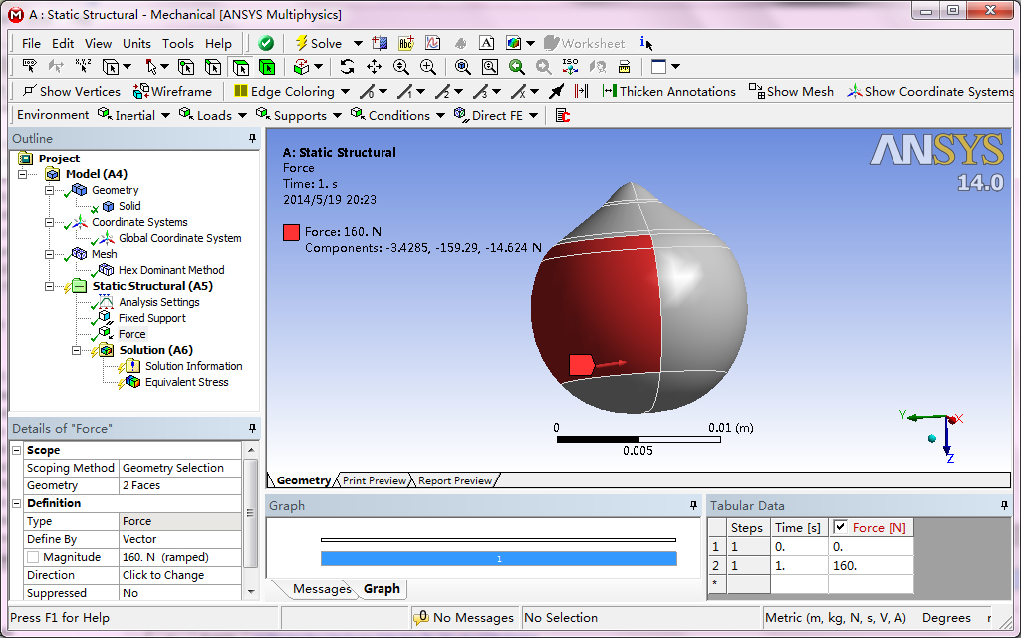The width and height of the screenshot is (1021, 638).
Task: Open the Solve dropdown arrow
Action: click(x=358, y=43)
